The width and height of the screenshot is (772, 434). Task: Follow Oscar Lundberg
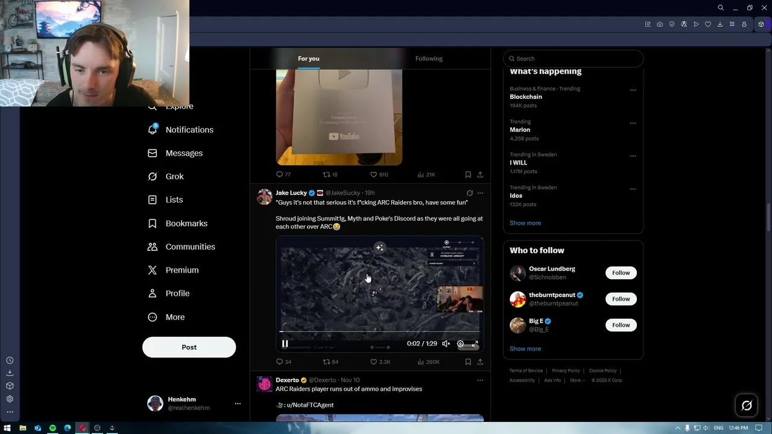621,273
